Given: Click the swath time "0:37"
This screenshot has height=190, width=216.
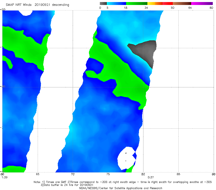Looking at the screenshot, I should (x=151, y=177).
